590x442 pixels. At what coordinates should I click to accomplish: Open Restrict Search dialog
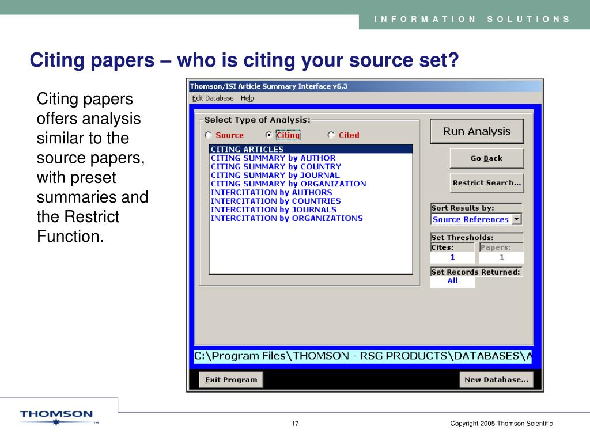point(486,183)
